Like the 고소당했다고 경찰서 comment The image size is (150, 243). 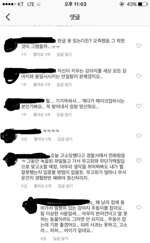pos(139,160)
